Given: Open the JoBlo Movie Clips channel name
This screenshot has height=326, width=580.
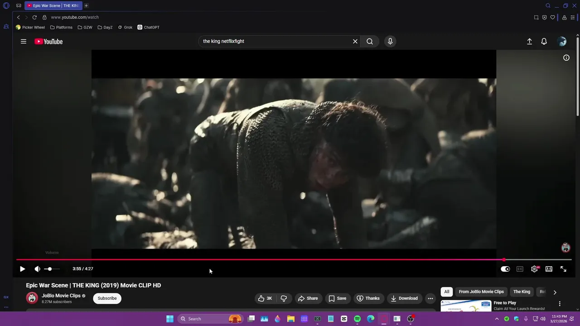Looking at the screenshot, I should point(61,296).
